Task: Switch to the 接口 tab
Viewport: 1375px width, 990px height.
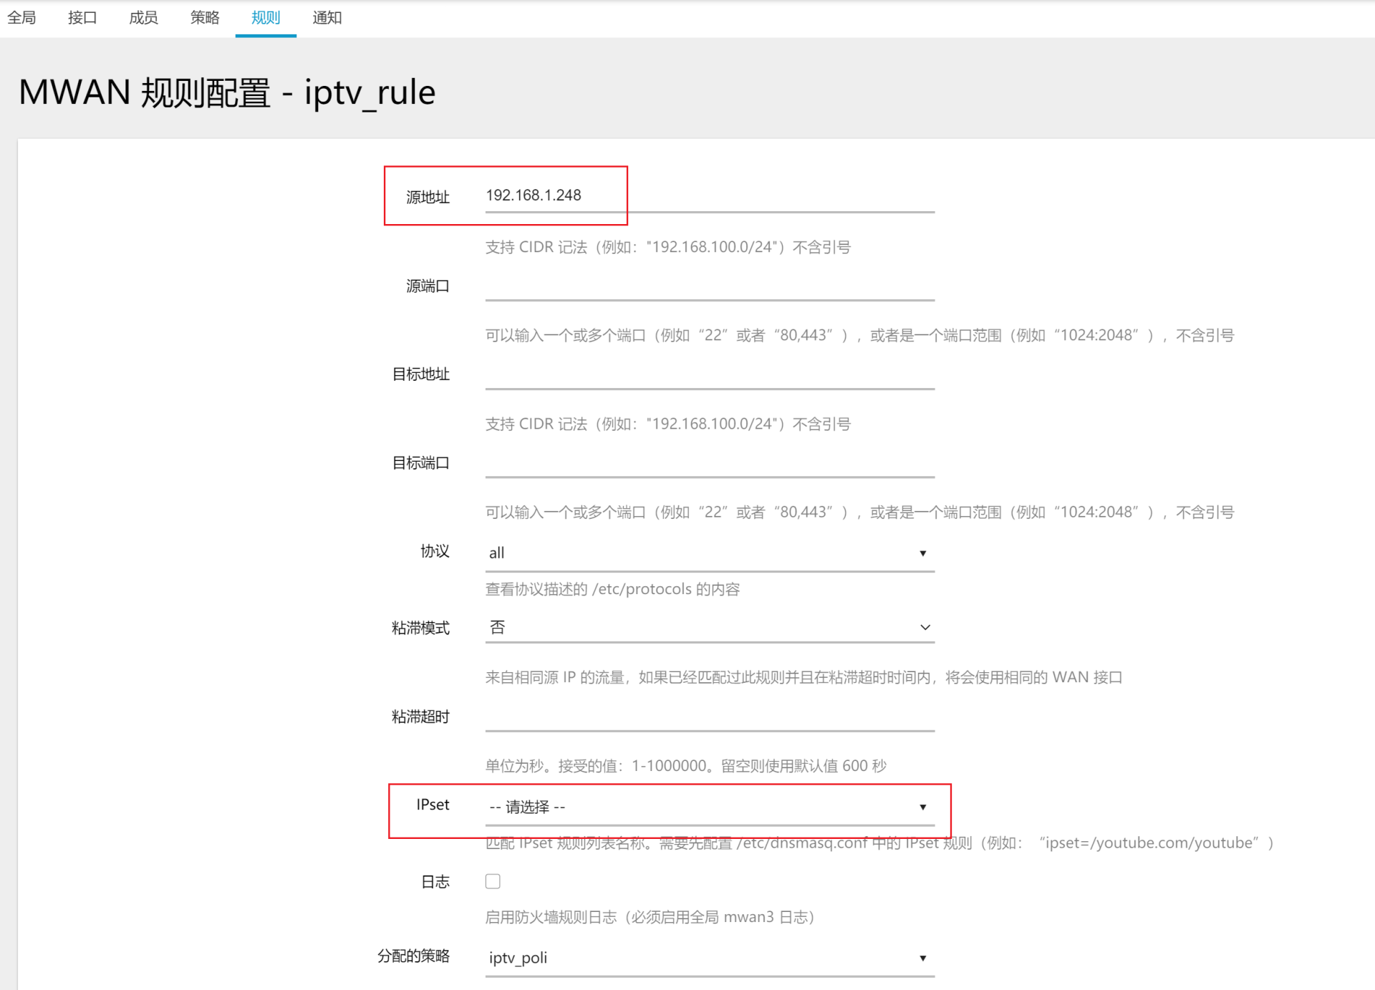Action: click(x=82, y=18)
